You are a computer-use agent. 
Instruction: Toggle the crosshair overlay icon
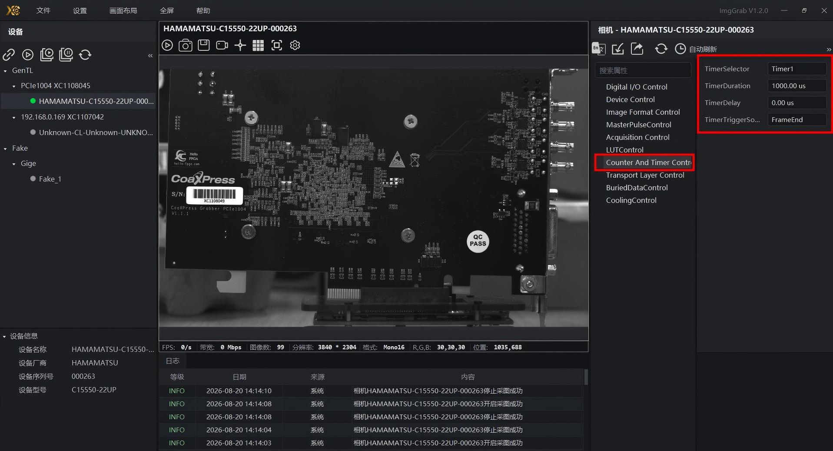coord(240,45)
